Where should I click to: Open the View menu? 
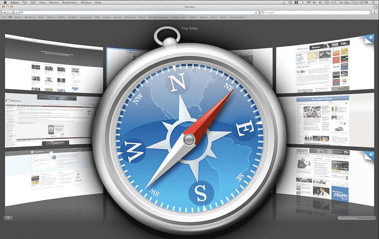[x=42, y=3]
